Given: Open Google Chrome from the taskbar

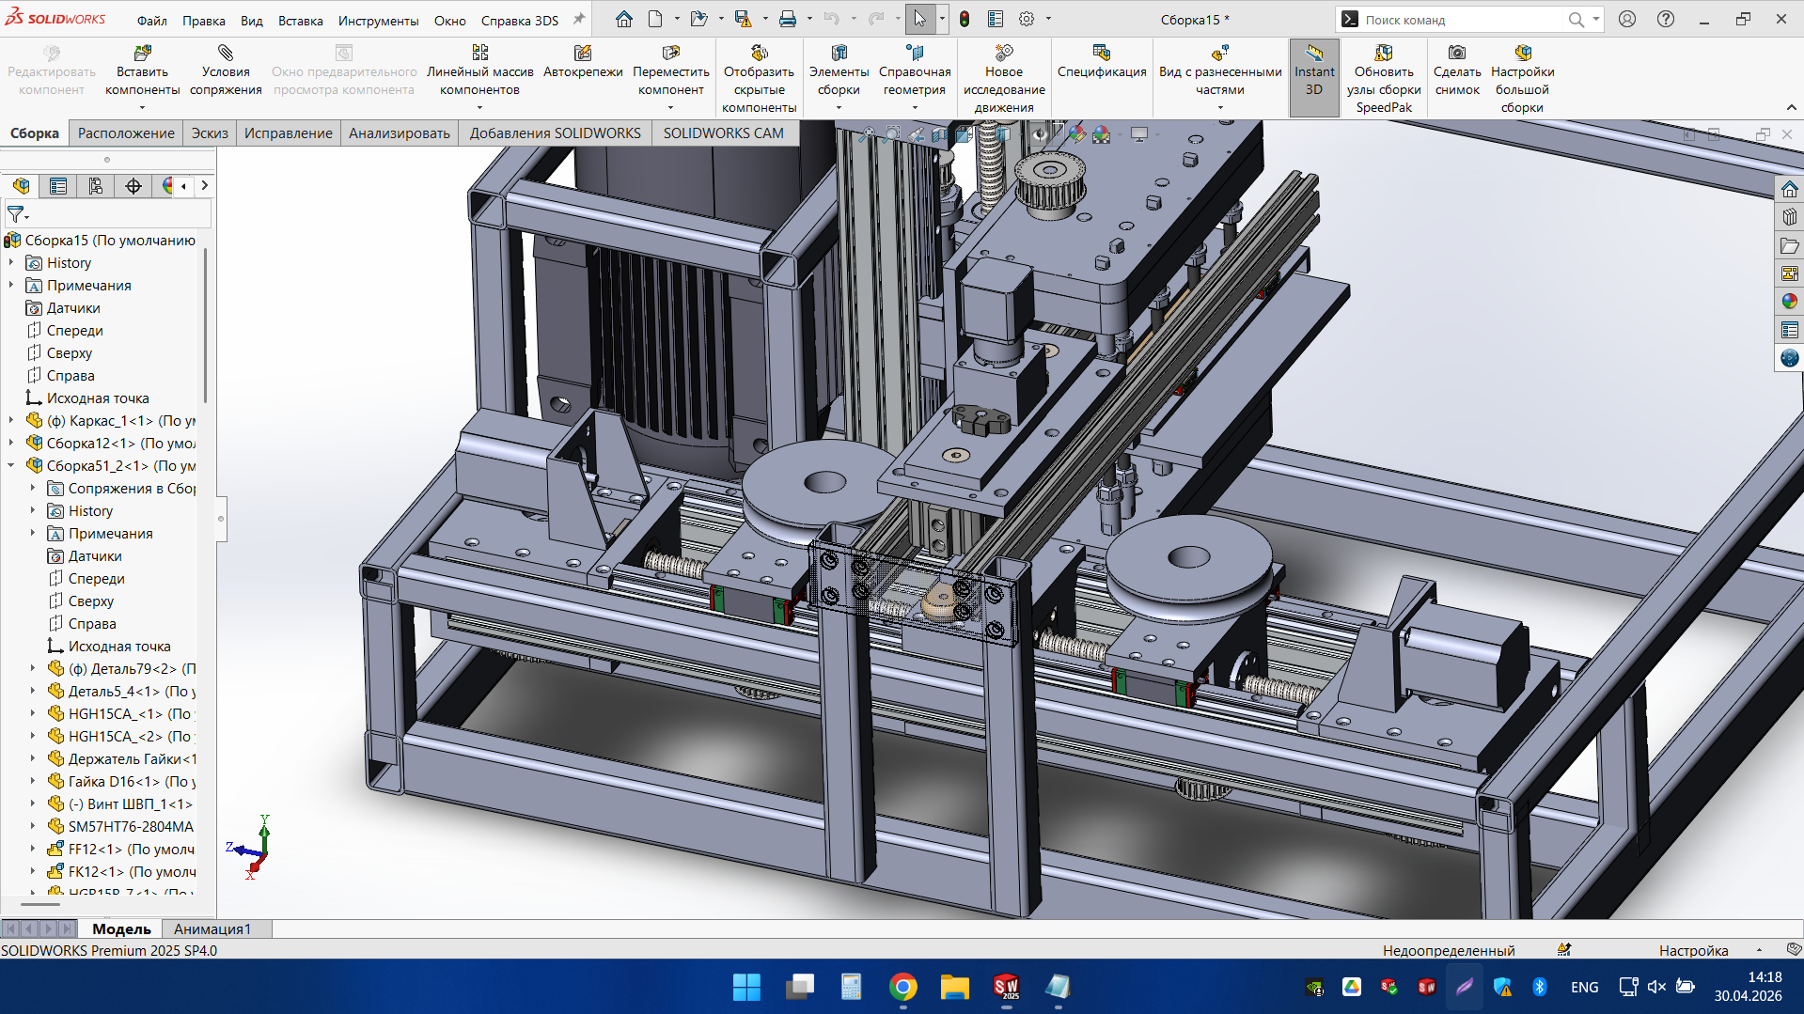Looking at the screenshot, I should [x=902, y=987].
